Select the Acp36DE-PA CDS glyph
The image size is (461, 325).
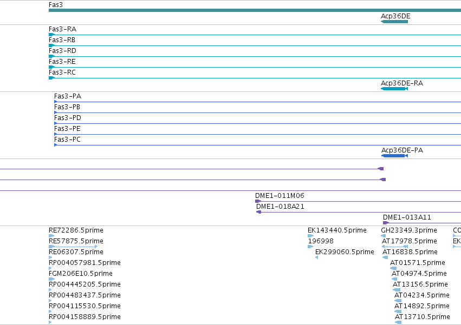(394, 156)
